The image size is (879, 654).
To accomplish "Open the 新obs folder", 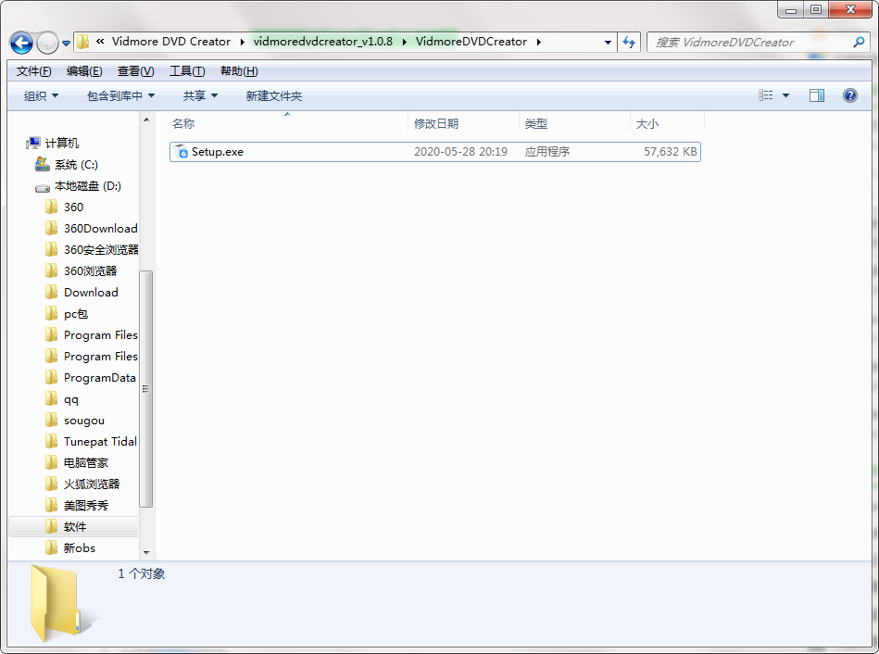I will point(79,548).
